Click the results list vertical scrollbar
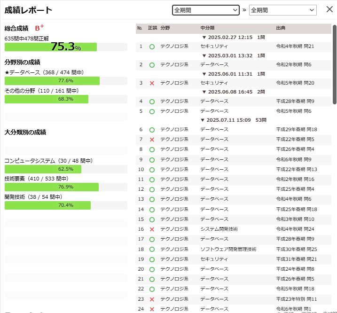The image size is (337, 313). (334, 66)
